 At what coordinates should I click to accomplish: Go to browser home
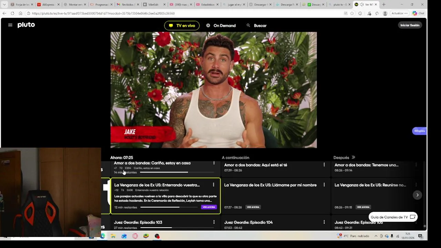(20, 13)
